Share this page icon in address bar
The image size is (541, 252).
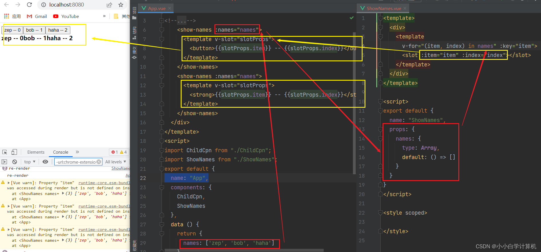[x=109, y=5]
